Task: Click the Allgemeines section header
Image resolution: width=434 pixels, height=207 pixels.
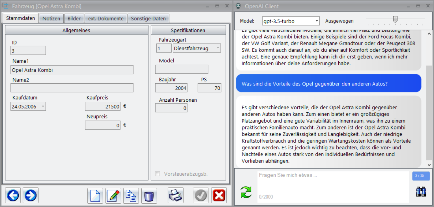Action: pyautogui.click(x=76, y=30)
